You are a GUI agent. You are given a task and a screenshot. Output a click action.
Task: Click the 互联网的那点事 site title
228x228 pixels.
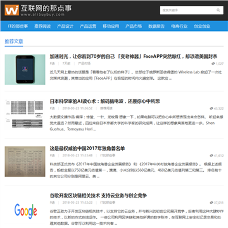click(x=46, y=8)
